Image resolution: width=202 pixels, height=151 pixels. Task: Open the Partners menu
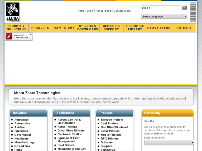click(x=183, y=28)
